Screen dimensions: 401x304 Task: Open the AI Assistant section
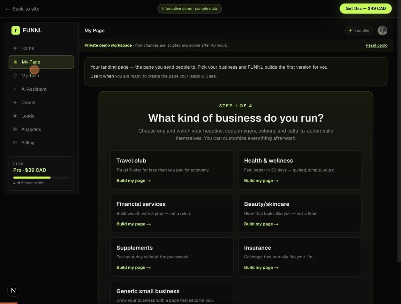click(x=41, y=89)
